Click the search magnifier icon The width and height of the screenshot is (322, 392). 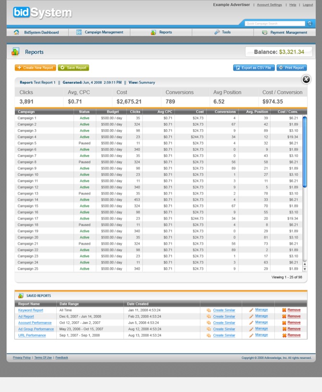click(310, 24)
